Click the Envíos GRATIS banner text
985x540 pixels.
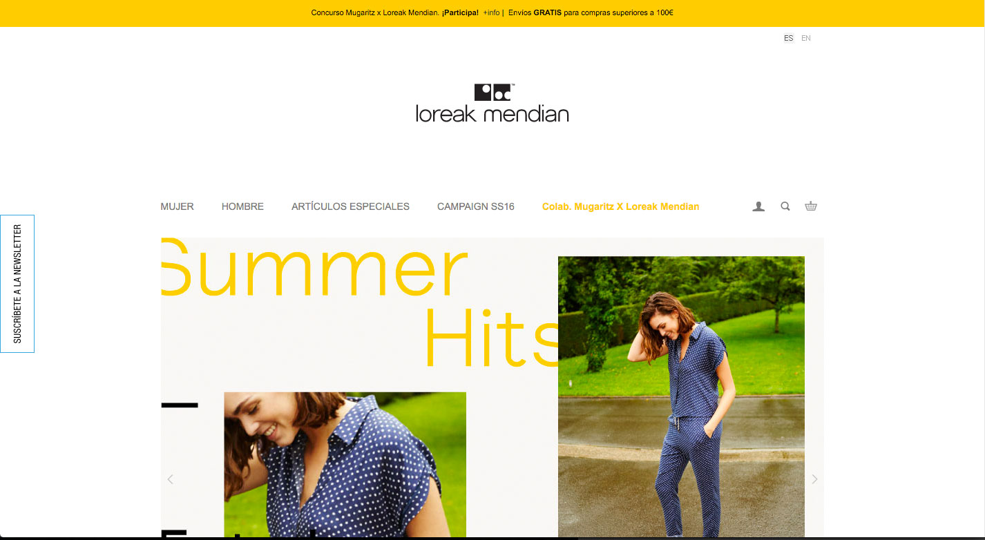(x=591, y=12)
